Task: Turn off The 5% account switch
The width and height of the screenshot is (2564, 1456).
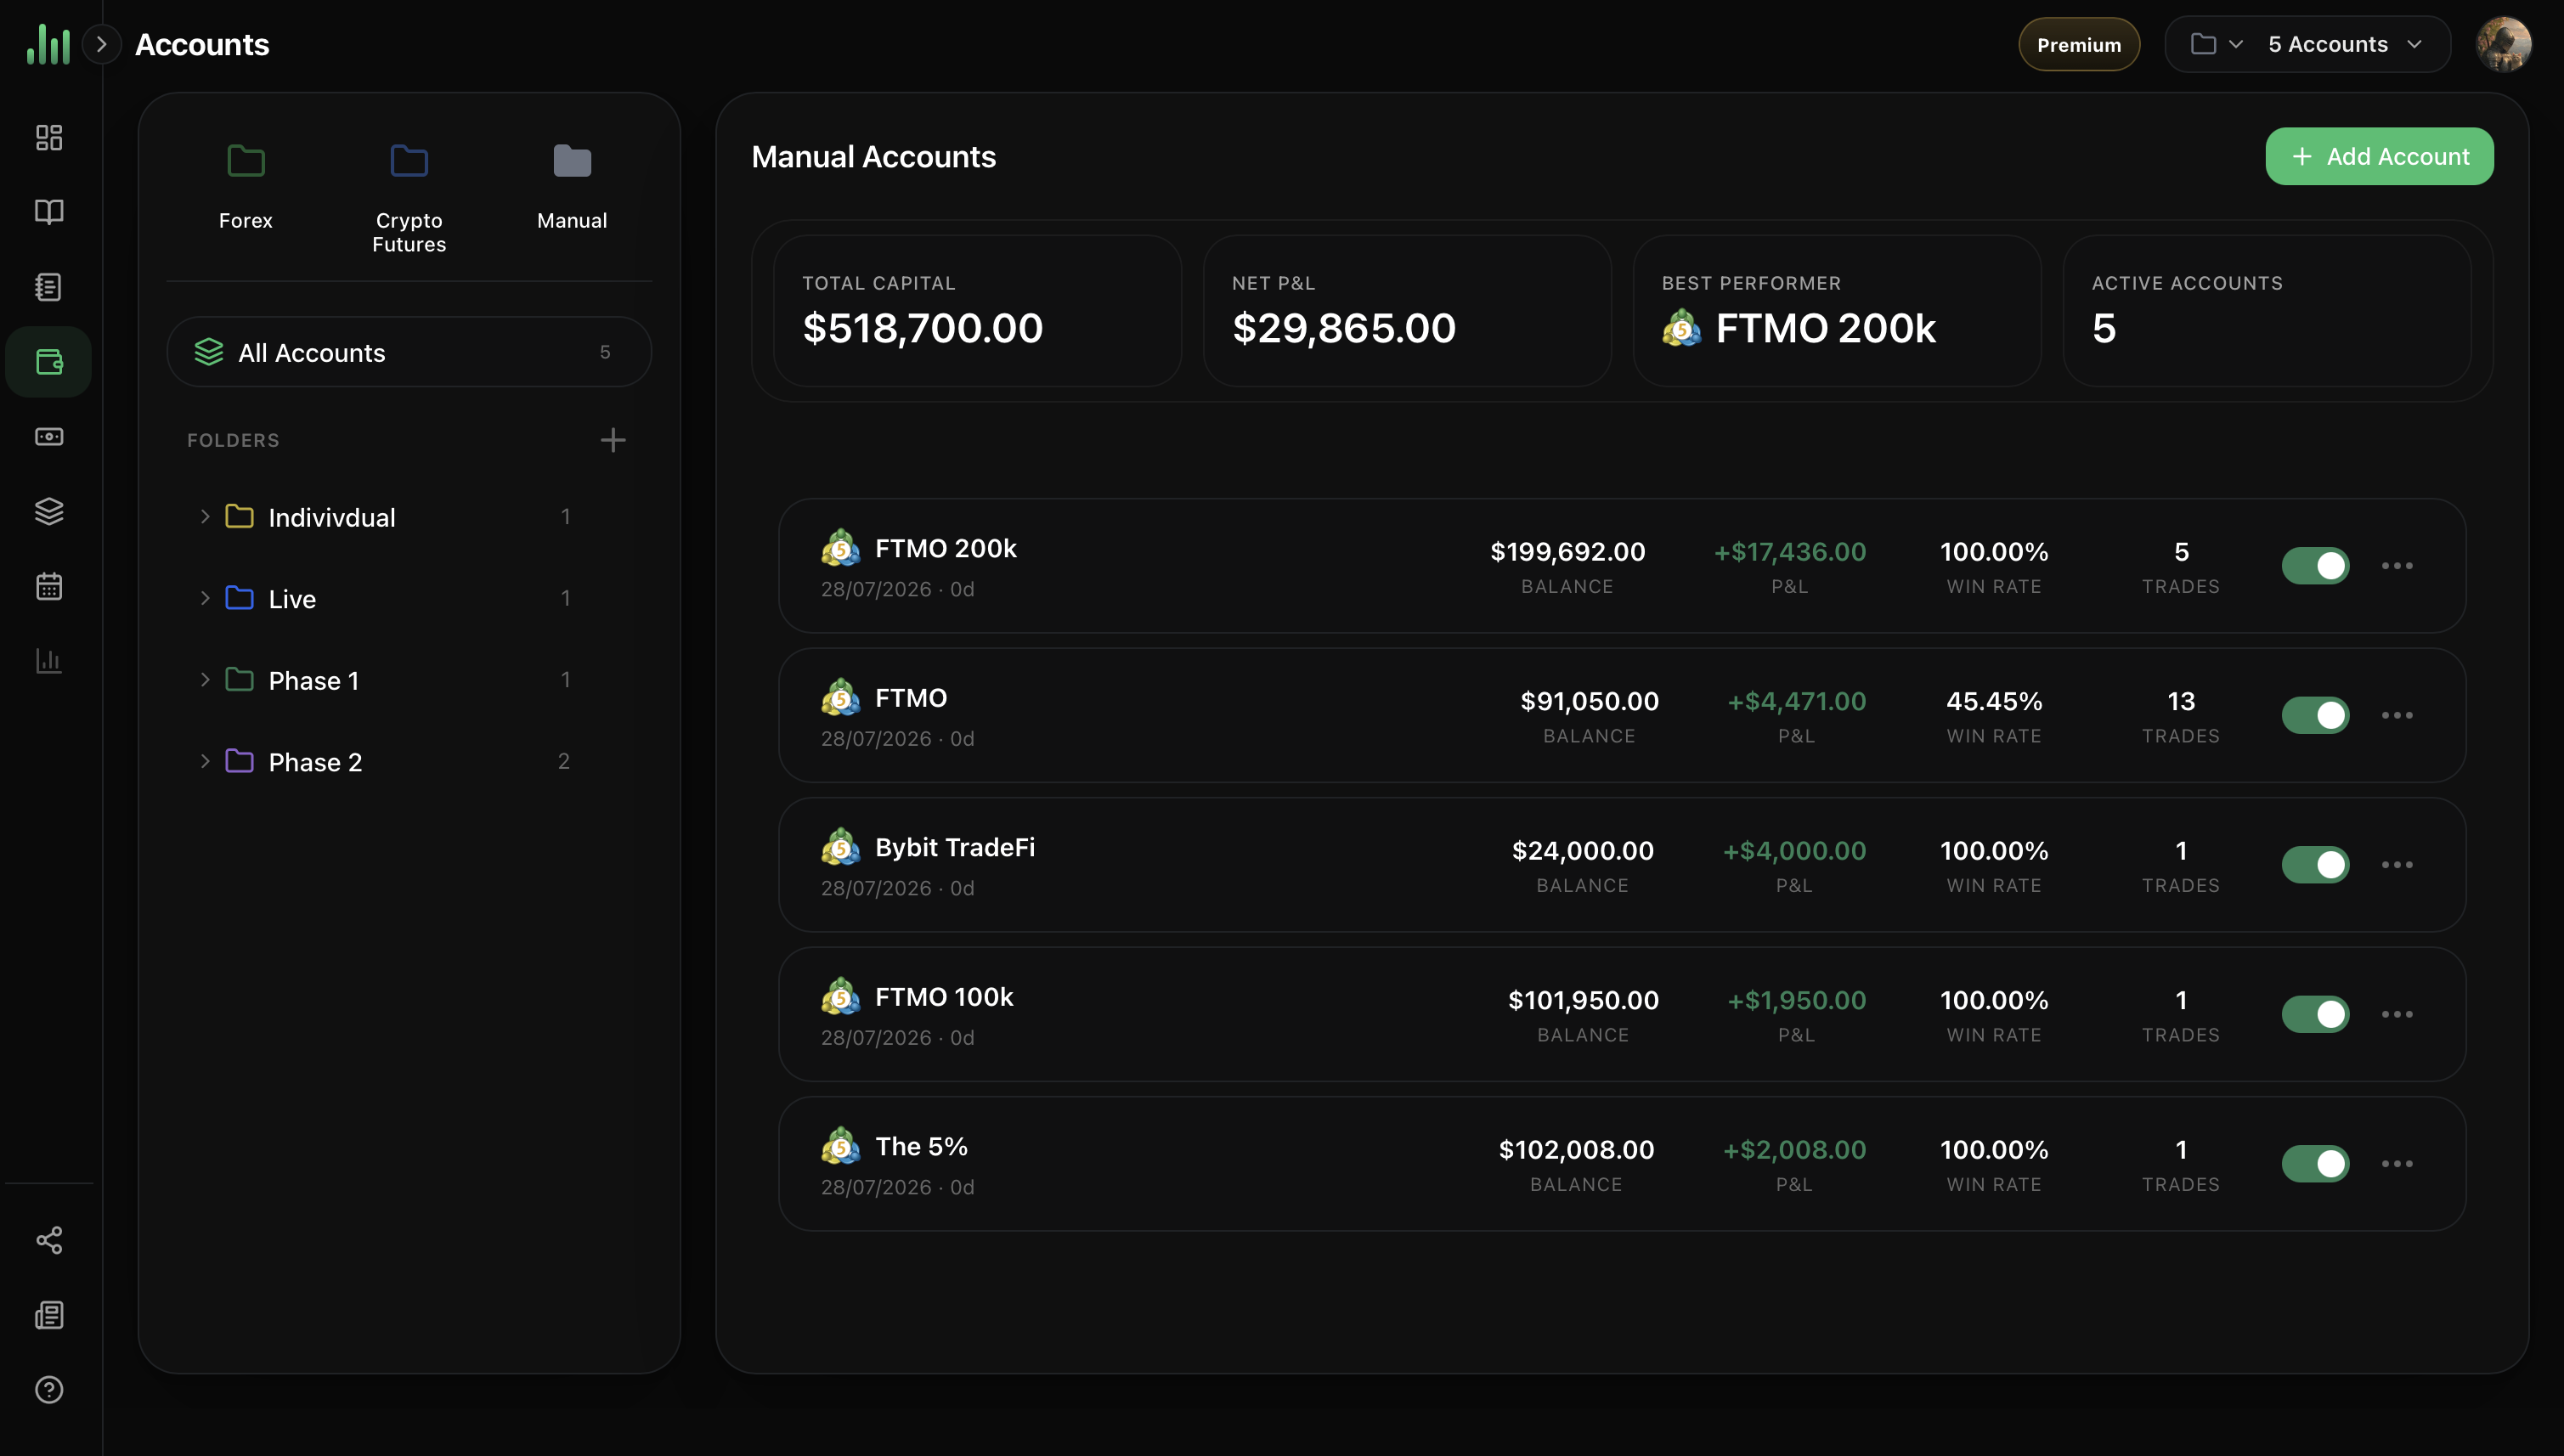Action: [2315, 1164]
